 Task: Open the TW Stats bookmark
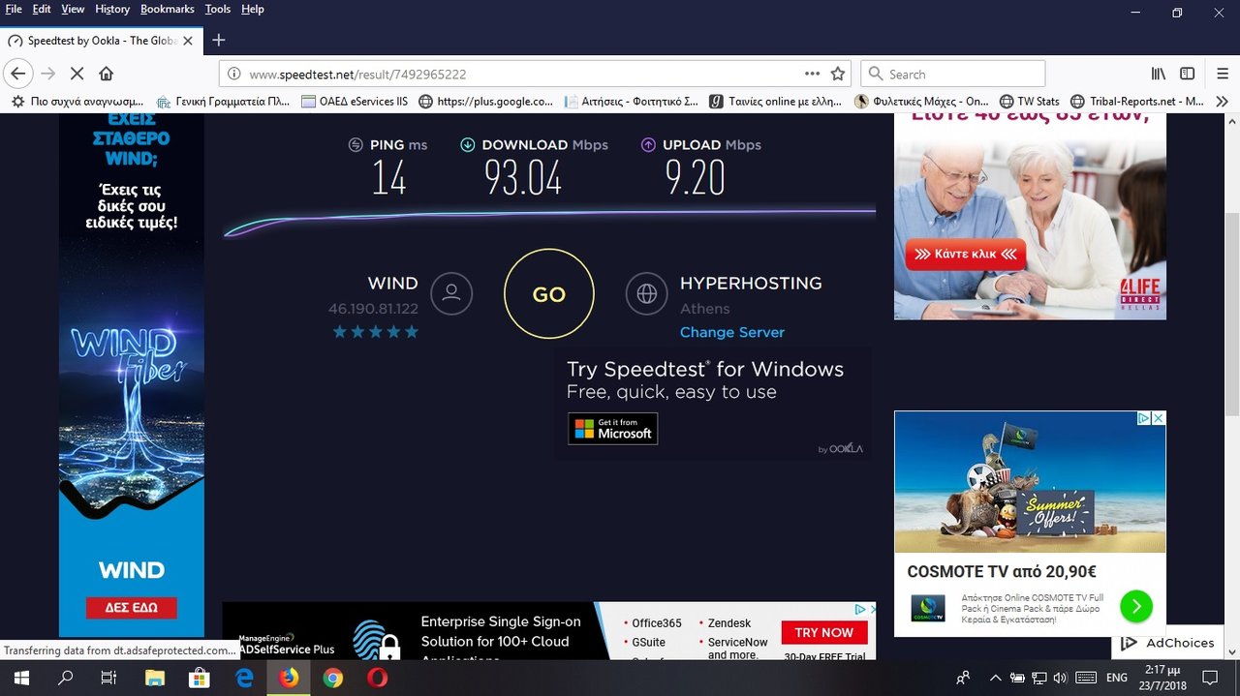pyautogui.click(x=1029, y=101)
